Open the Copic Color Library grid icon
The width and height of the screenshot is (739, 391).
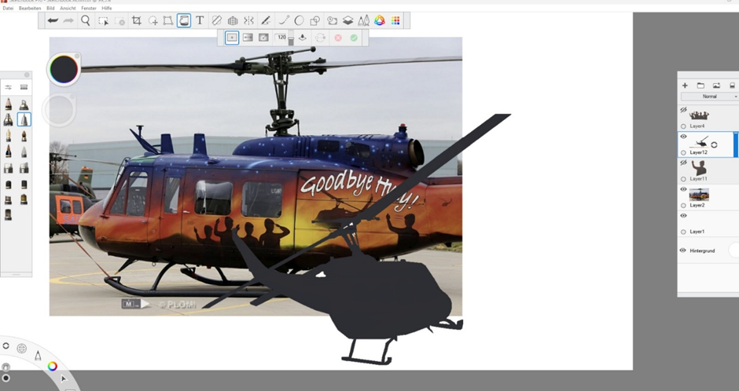click(395, 20)
